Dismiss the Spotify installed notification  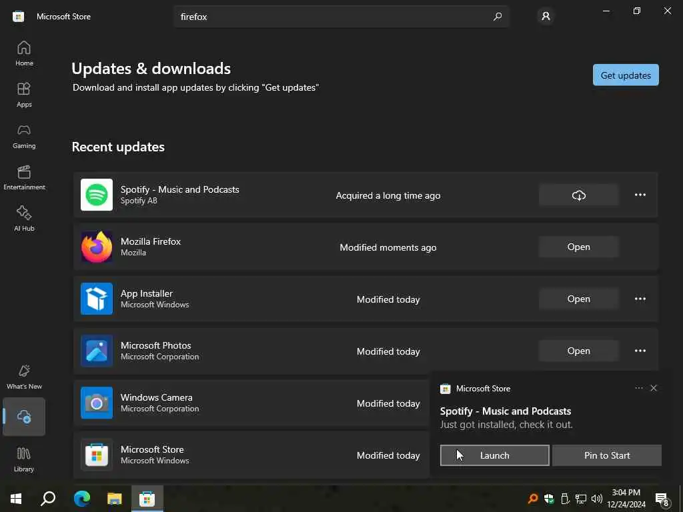pos(654,388)
